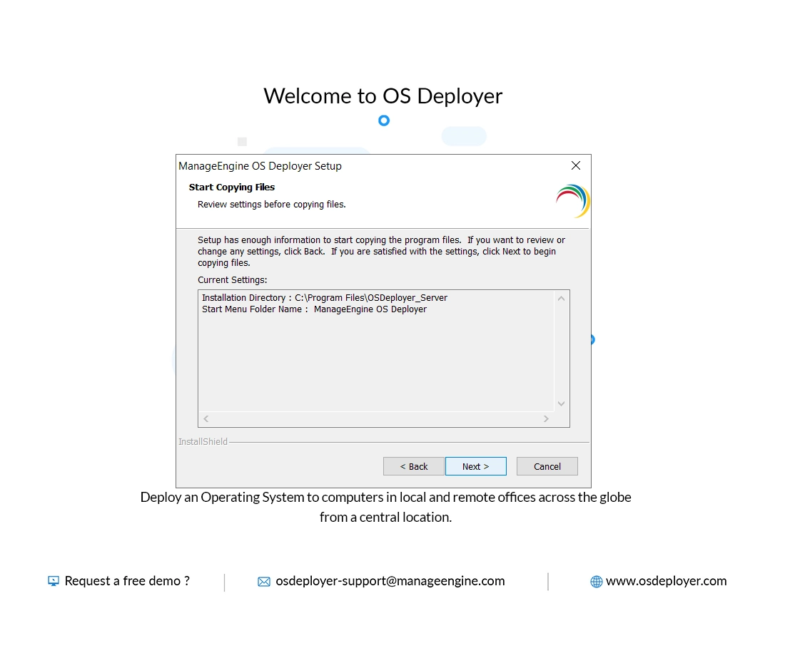Image resolution: width=785 pixels, height=648 pixels.
Task: Open the osdeployer-support@manageengine.com email link
Action: point(390,581)
